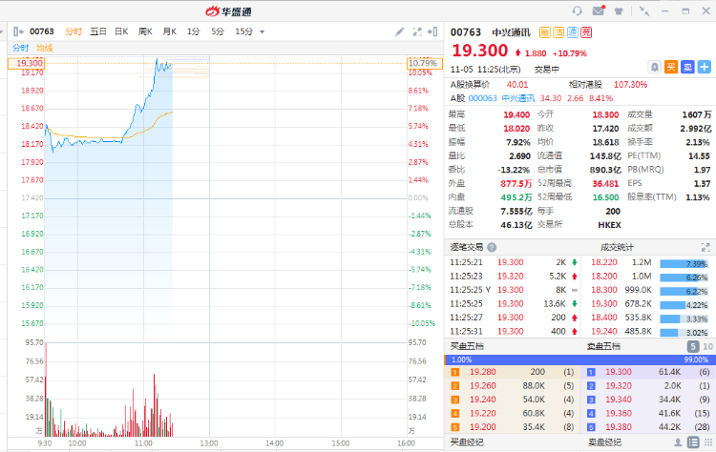716x452 pixels.
Task: Click the orange 买 buy button
Action: (x=671, y=67)
